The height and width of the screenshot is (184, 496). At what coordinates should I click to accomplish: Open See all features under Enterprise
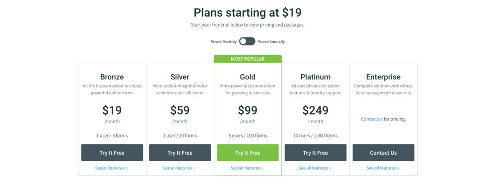click(383, 168)
